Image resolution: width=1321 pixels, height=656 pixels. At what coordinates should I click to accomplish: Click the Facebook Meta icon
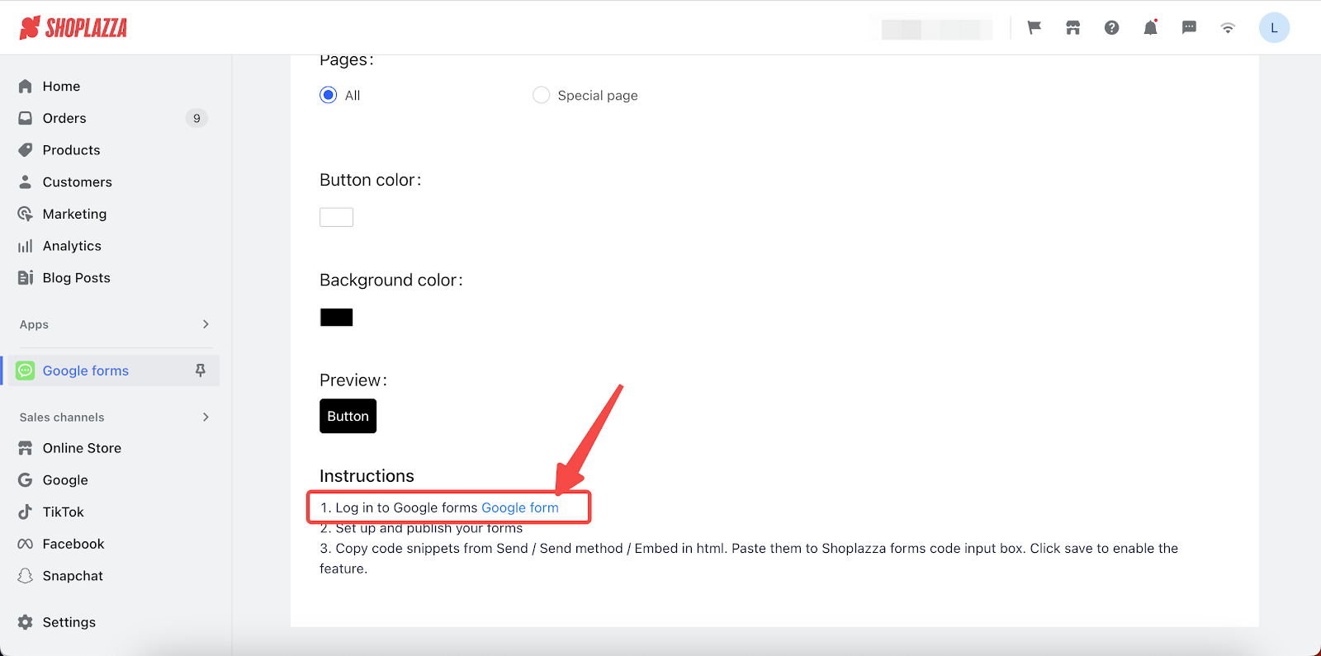click(x=26, y=544)
